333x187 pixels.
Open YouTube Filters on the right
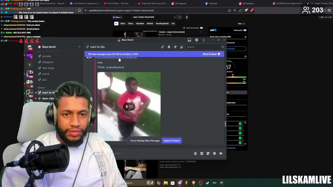point(241,24)
